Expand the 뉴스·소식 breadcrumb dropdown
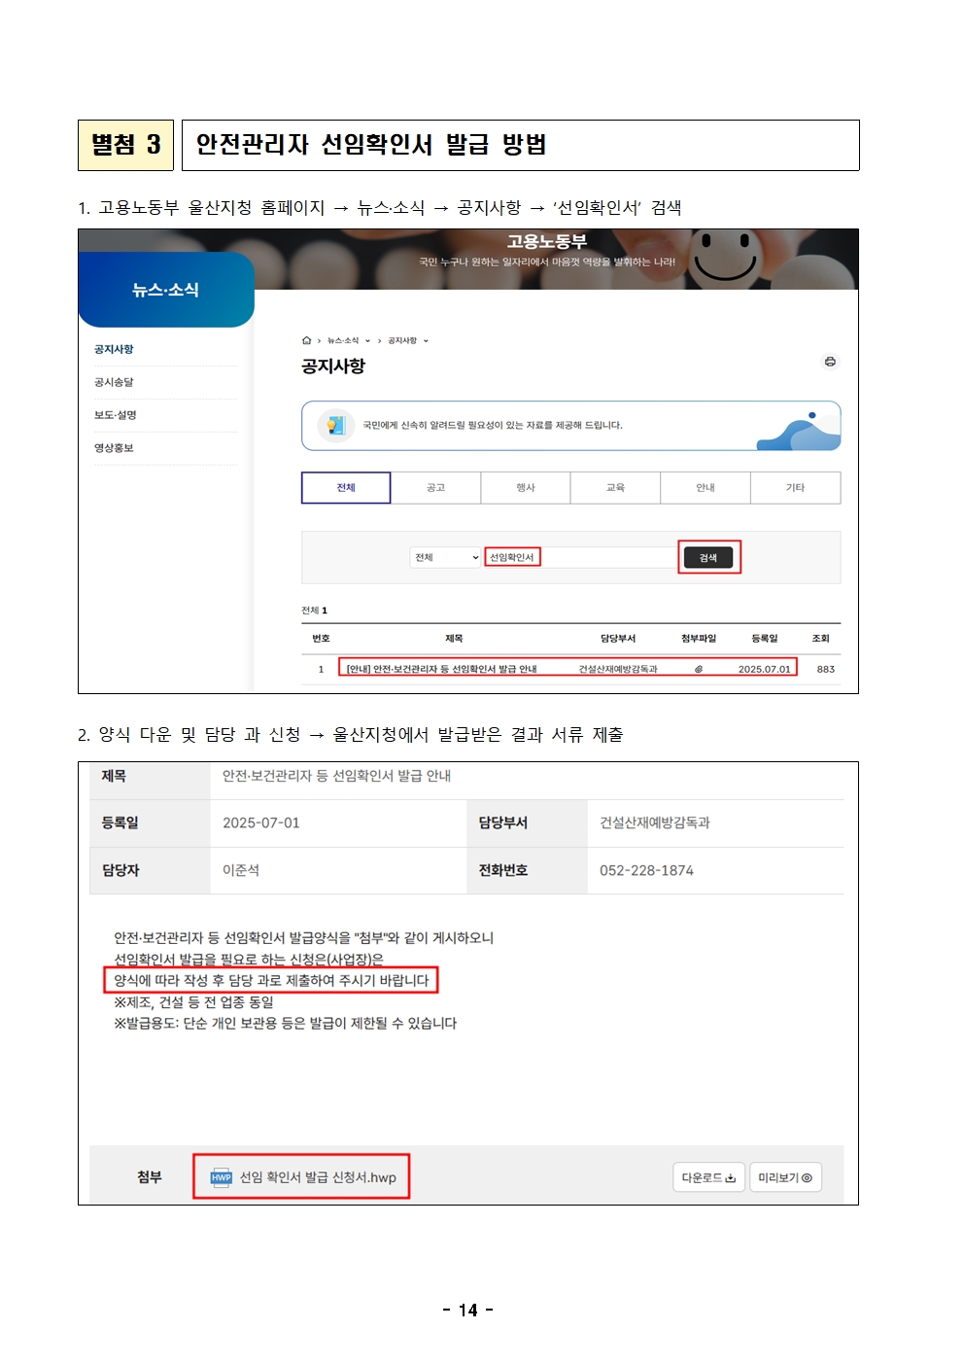964x1364 pixels. (x=367, y=341)
